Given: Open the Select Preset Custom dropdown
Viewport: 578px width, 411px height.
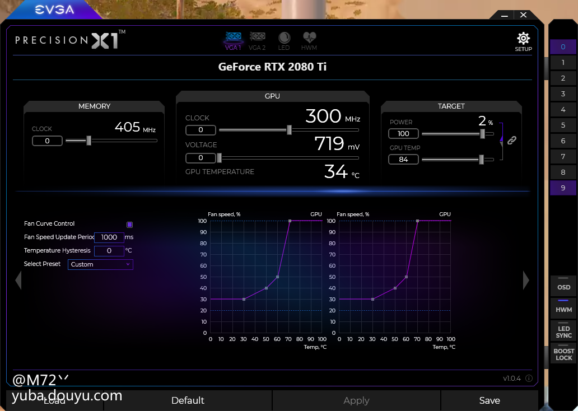Looking at the screenshot, I should coord(100,264).
